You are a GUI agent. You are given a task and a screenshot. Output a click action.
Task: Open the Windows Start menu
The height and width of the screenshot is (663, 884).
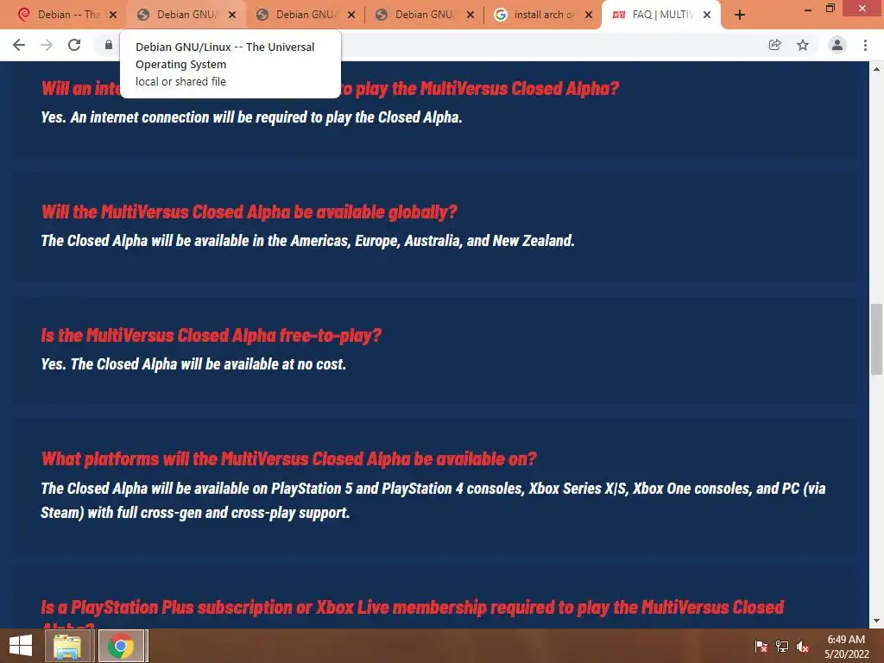(x=21, y=646)
